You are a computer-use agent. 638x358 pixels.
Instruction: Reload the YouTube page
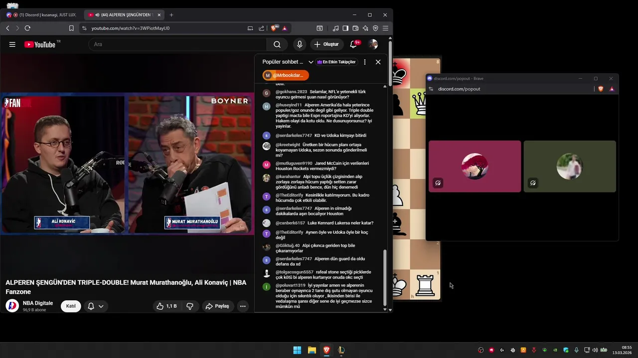27,28
